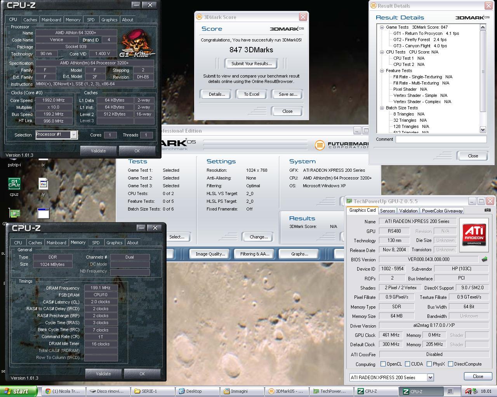Open the SPD tab in top CPU-Z
This screenshot has width=497, height=397.
pos(90,20)
